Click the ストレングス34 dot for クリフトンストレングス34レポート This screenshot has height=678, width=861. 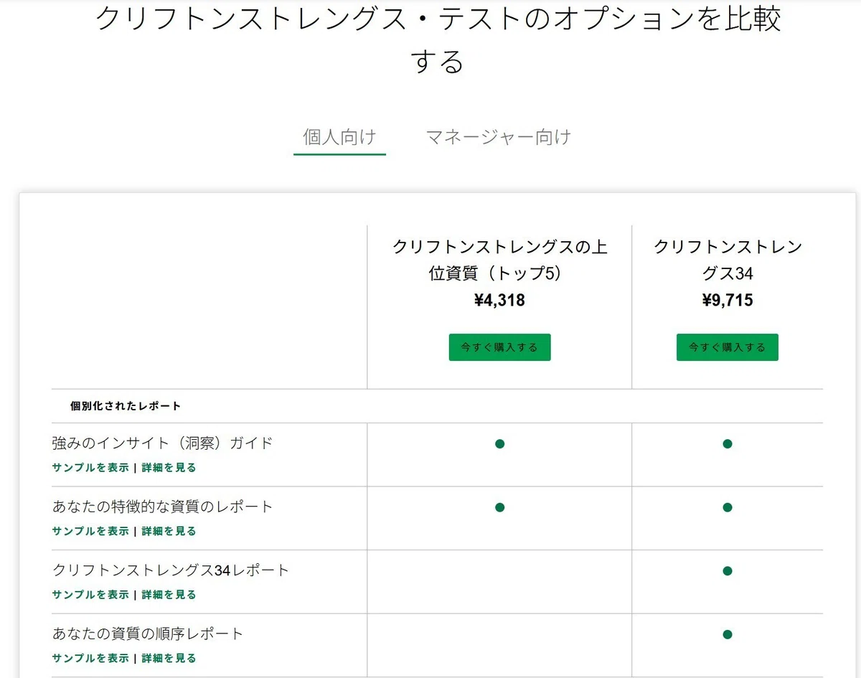(x=727, y=571)
